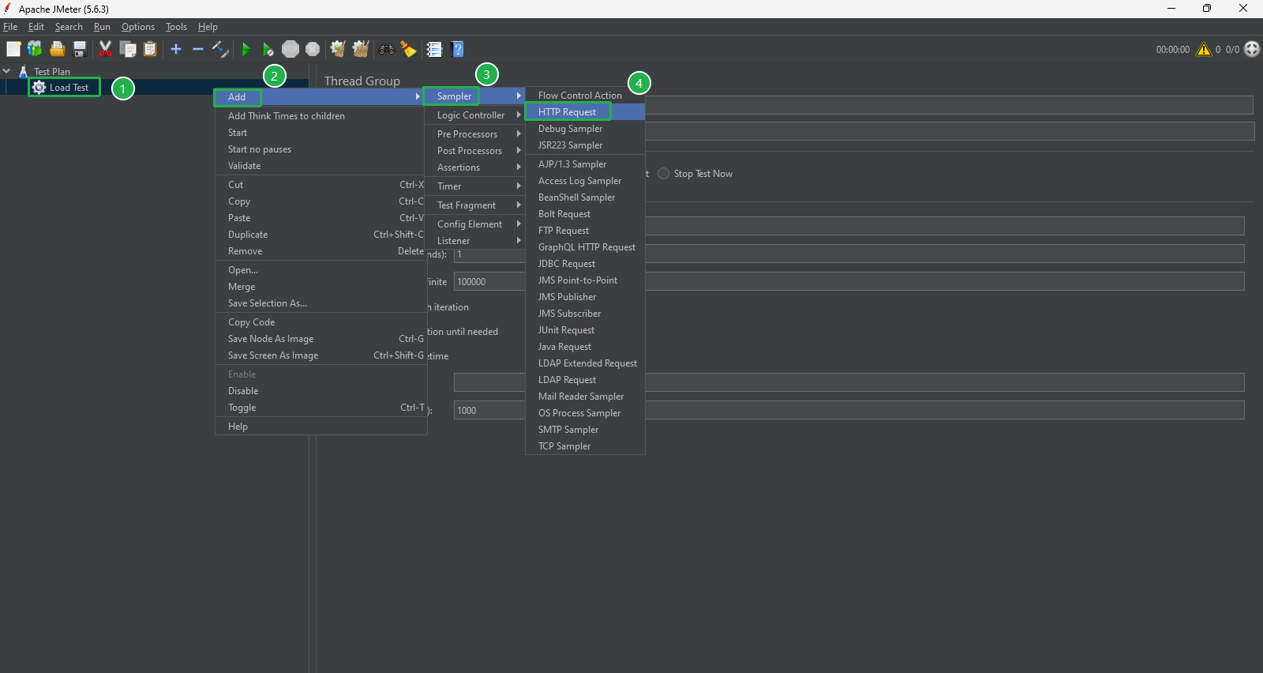Click Remove in the context menu
1263x673 pixels.
(x=320, y=251)
